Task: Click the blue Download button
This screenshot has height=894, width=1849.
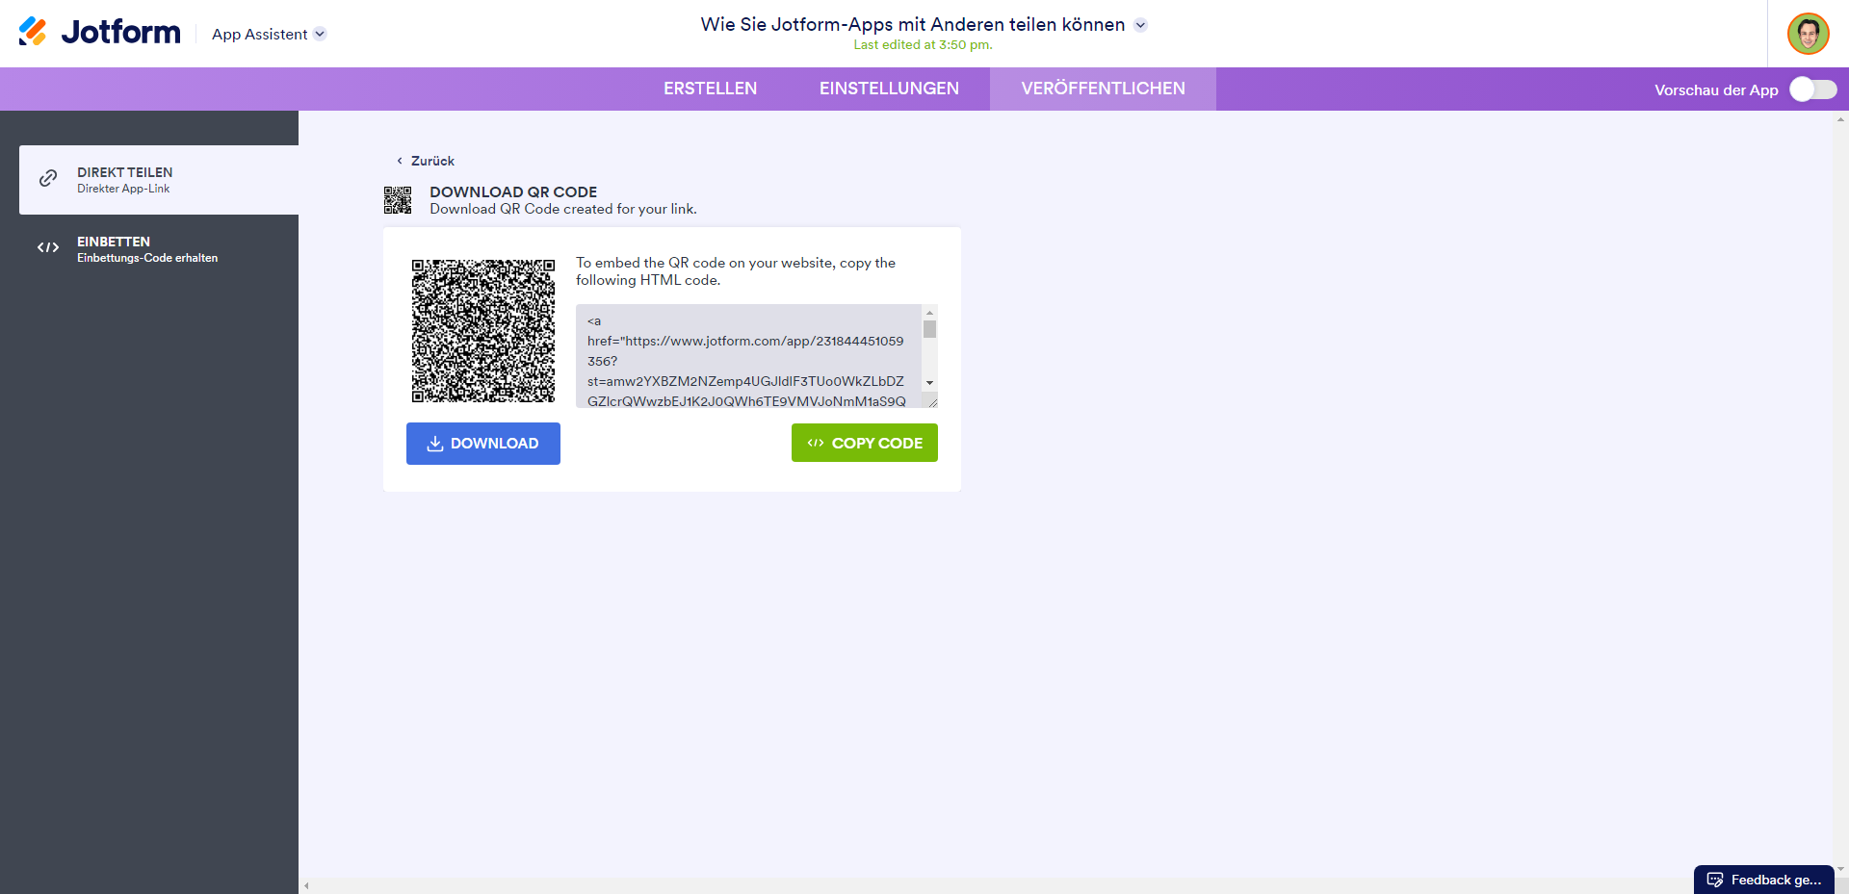Action: pyautogui.click(x=483, y=444)
